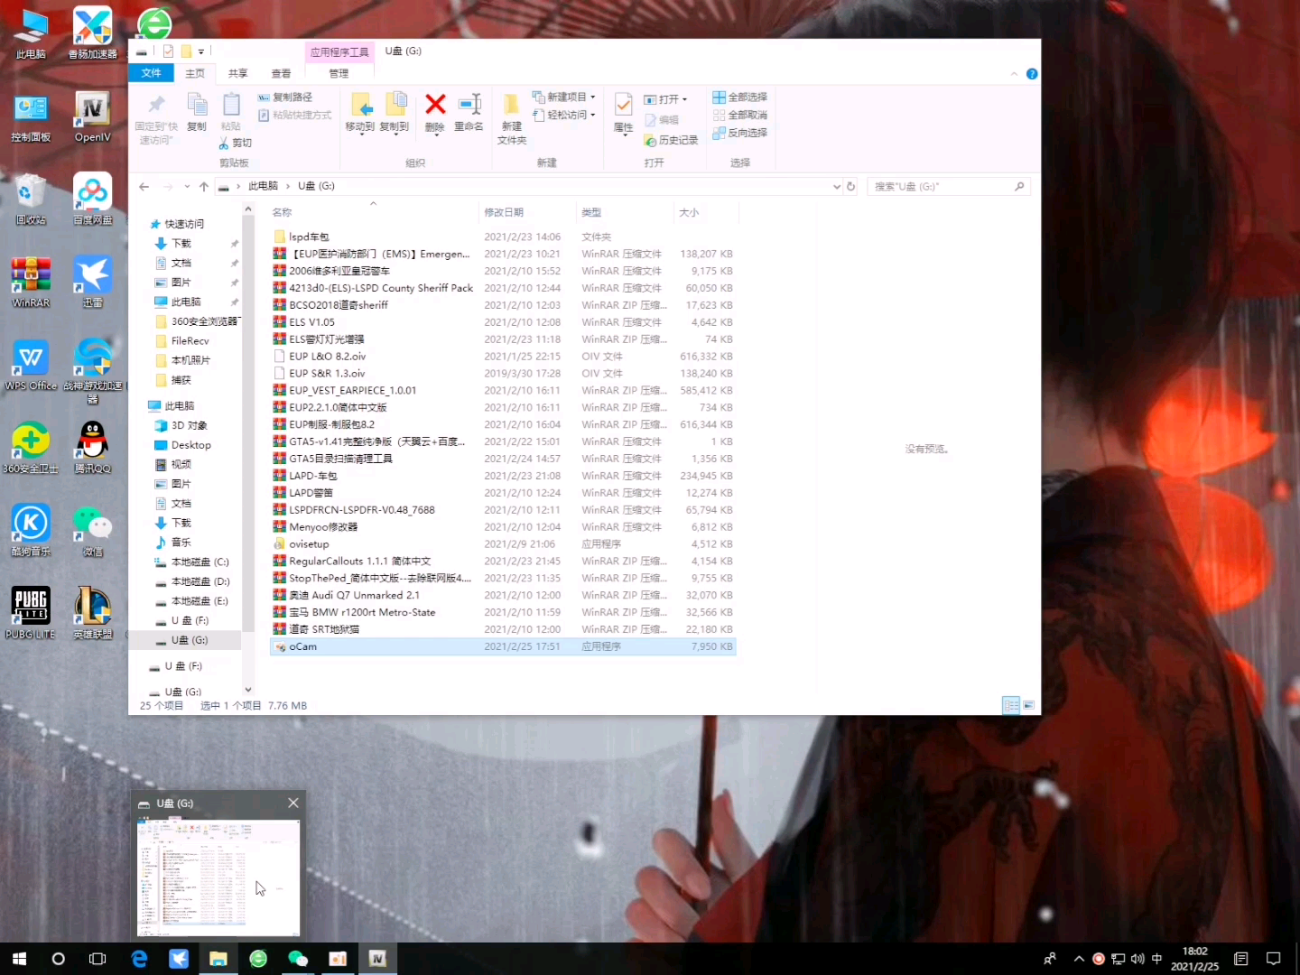Switch to the 共享 ribbon tab

coord(238,74)
